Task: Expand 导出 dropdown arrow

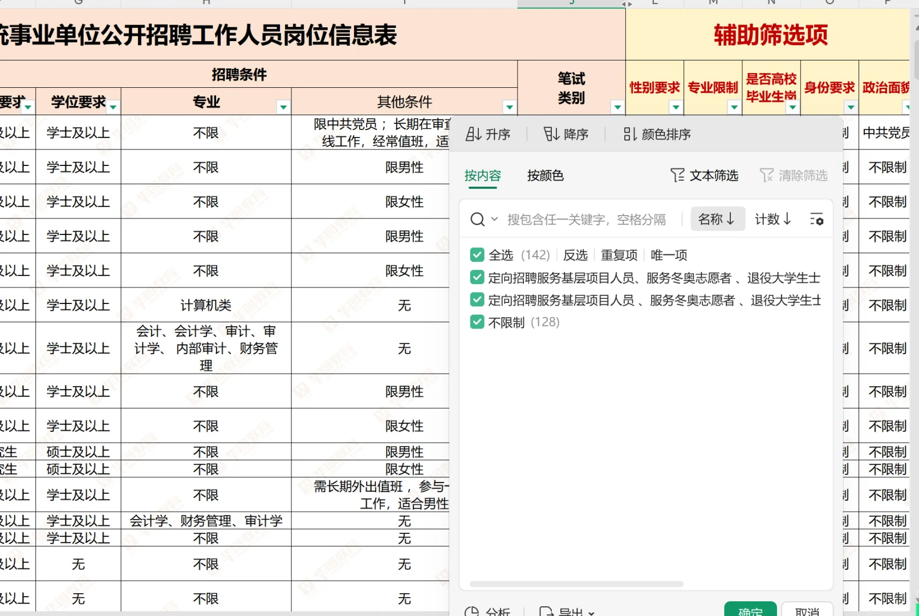Action: (x=591, y=613)
